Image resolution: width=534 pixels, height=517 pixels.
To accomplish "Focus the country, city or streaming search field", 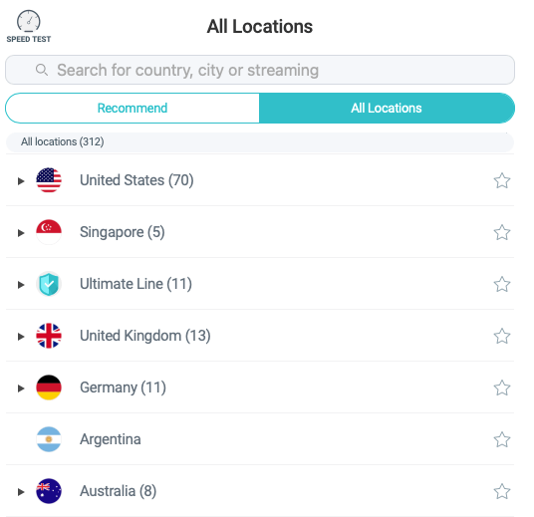I will point(260,70).
